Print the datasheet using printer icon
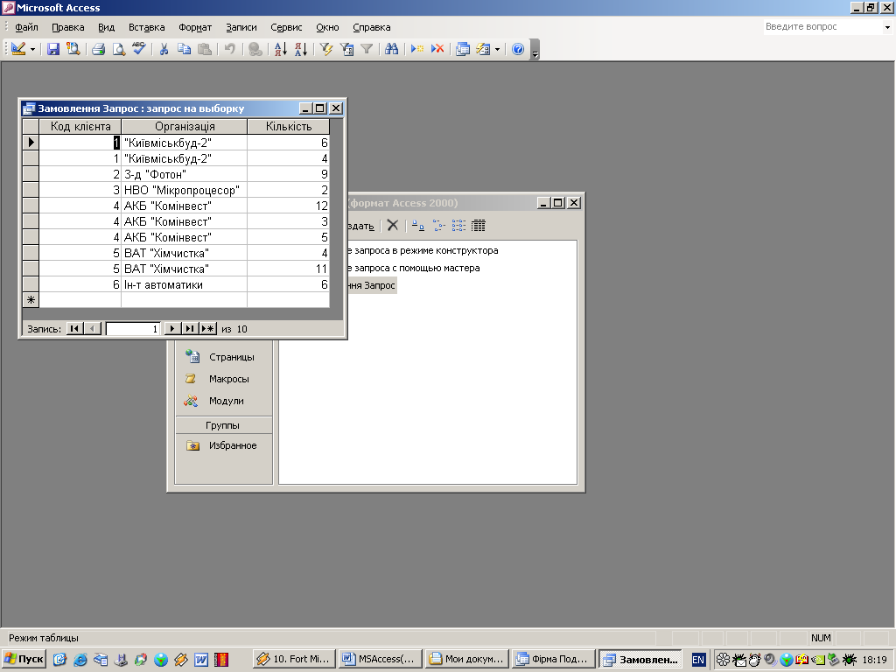This screenshot has height=672, width=896. [x=98, y=49]
